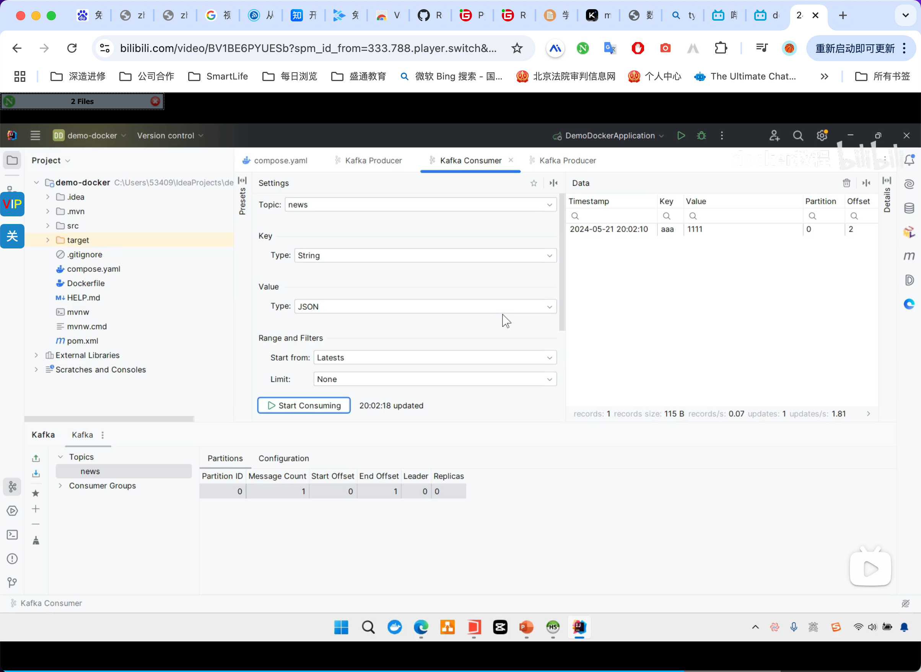Screen dimensions: 921x672
Task: Open the Terminal tool window icon
Action: tap(12, 534)
